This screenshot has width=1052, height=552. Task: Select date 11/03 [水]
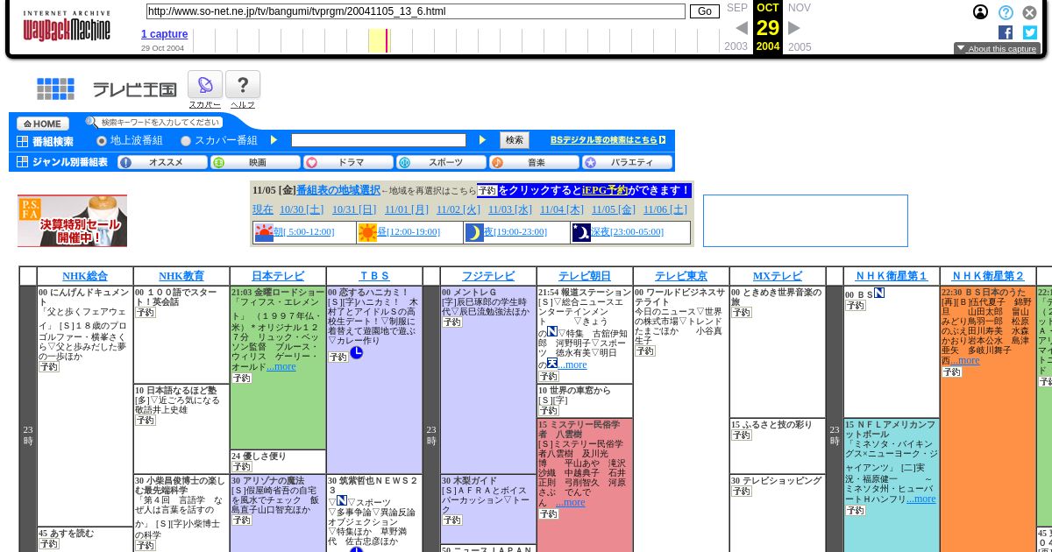coord(510,209)
